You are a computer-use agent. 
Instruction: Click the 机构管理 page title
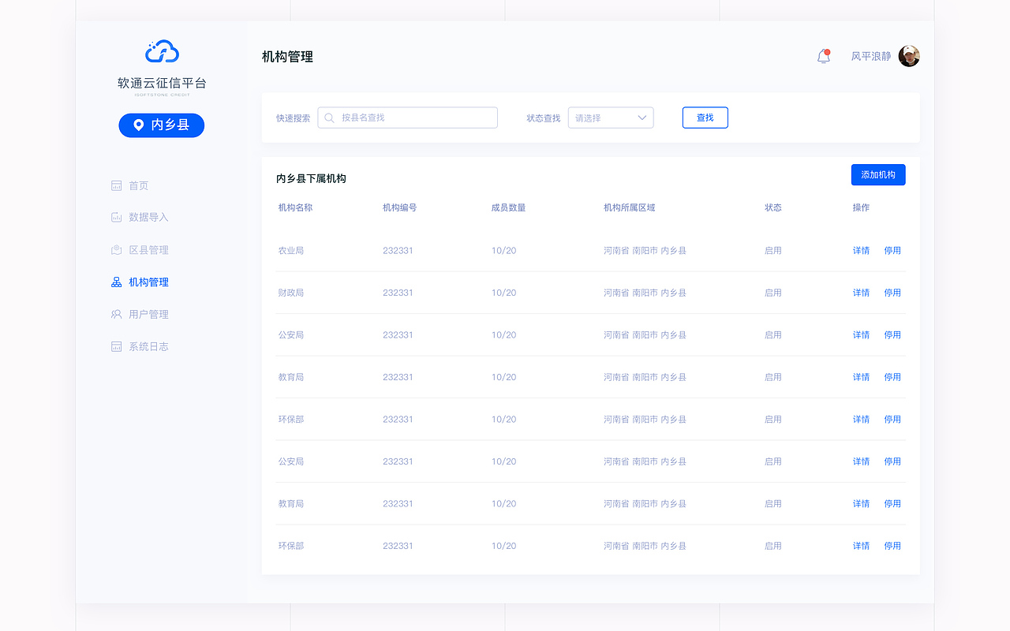tap(287, 57)
